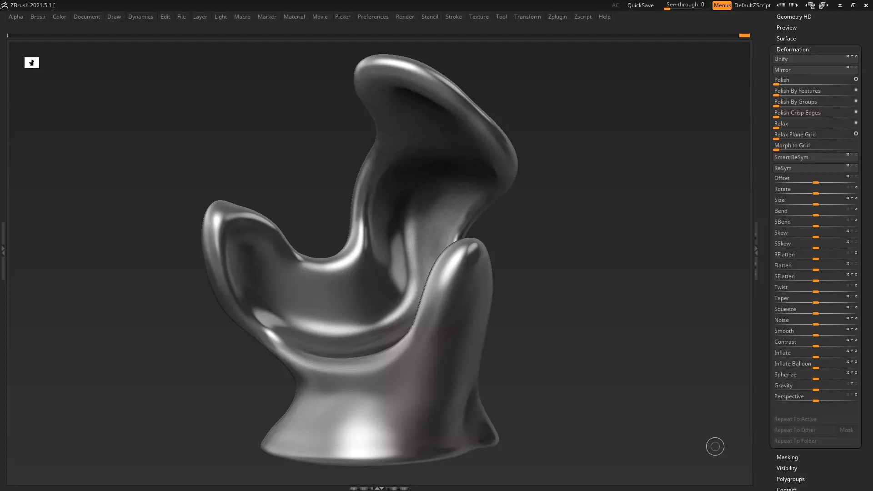Switch to the next UI colors preset
The width and height of the screenshot is (873, 491).
tap(793, 5)
